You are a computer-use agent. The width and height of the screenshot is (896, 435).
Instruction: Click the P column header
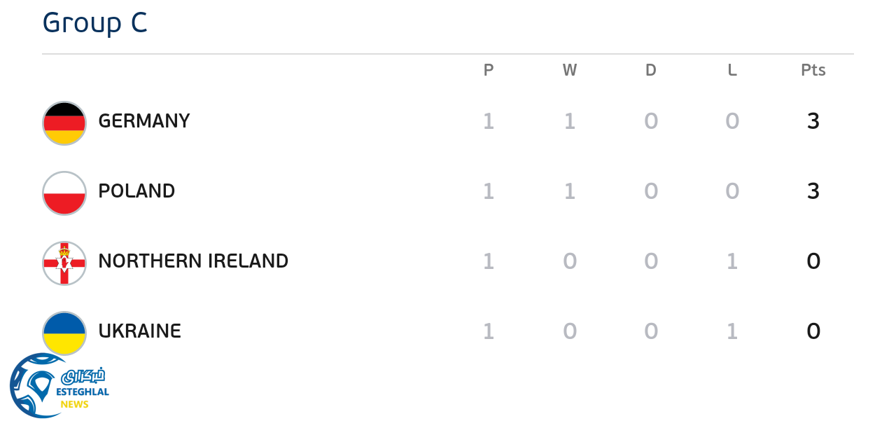pyautogui.click(x=489, y=70)
